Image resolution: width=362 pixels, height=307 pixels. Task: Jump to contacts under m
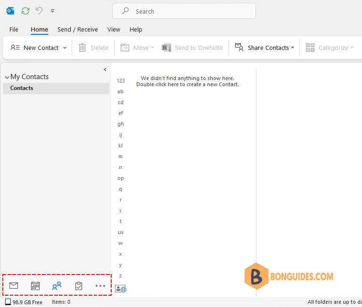click(120, 157)
